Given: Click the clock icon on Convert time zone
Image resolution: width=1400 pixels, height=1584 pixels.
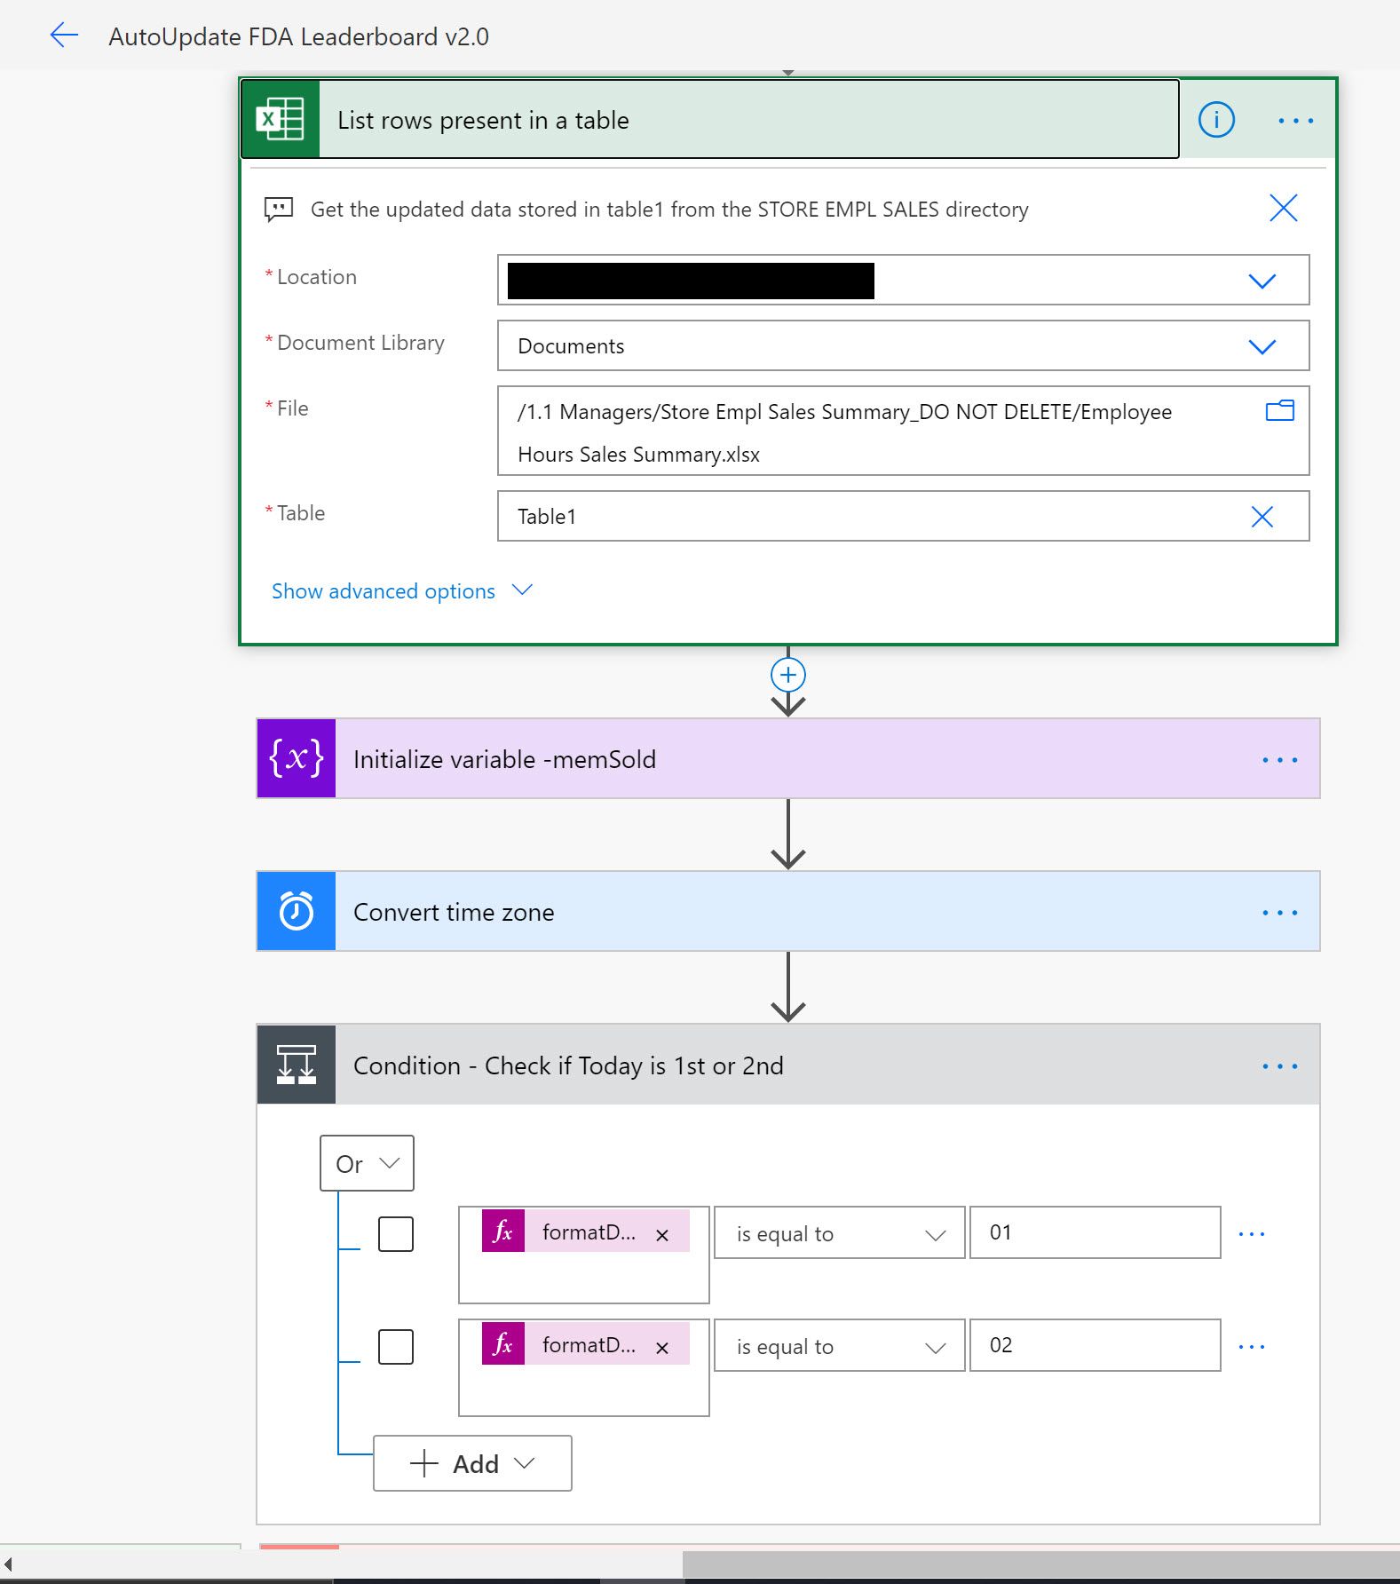Looking at the screenshot, I should [x=297, y=911].
